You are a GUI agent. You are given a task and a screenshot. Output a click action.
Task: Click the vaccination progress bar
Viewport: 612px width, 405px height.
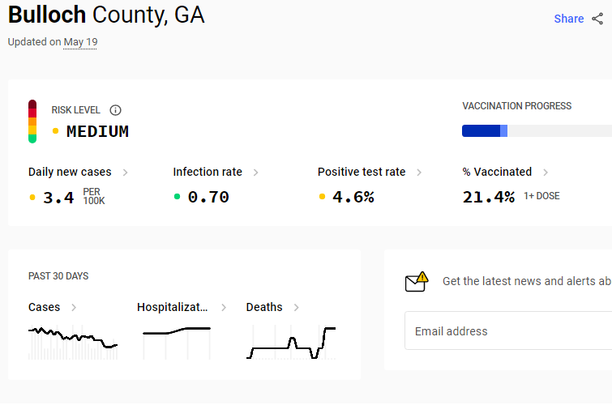click(x=537, y=130)
